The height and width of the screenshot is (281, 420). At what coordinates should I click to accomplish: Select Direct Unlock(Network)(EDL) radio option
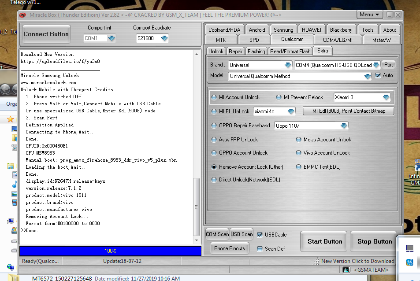point(214,180)
